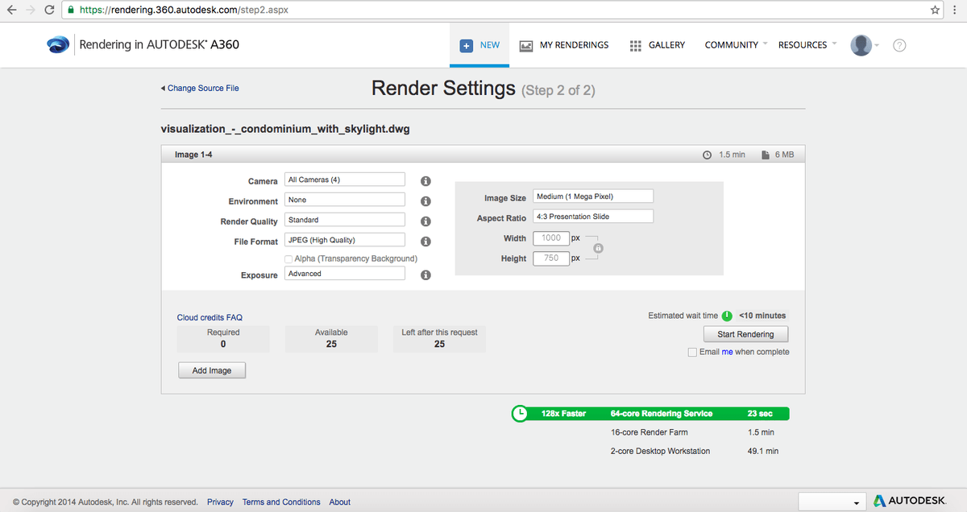Open the Gallery tab
Screen dimensions: 967x512
click(657, 46)
